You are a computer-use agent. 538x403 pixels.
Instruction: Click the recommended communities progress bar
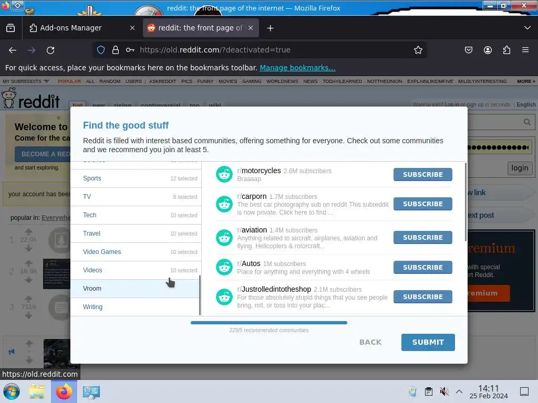pos(269,323)
